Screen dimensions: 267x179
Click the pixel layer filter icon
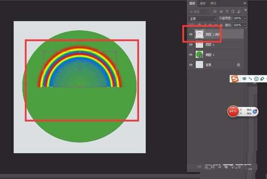pos(215,11)
